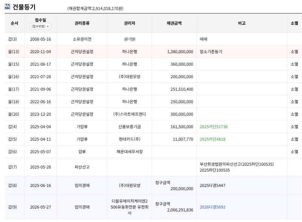This screenshot has width=302, height=222.
Task: Click 소유권이전 right type cell
Action: tap(82, 39)
